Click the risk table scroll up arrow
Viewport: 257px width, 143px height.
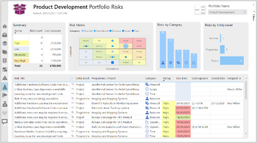coord(246,79)
